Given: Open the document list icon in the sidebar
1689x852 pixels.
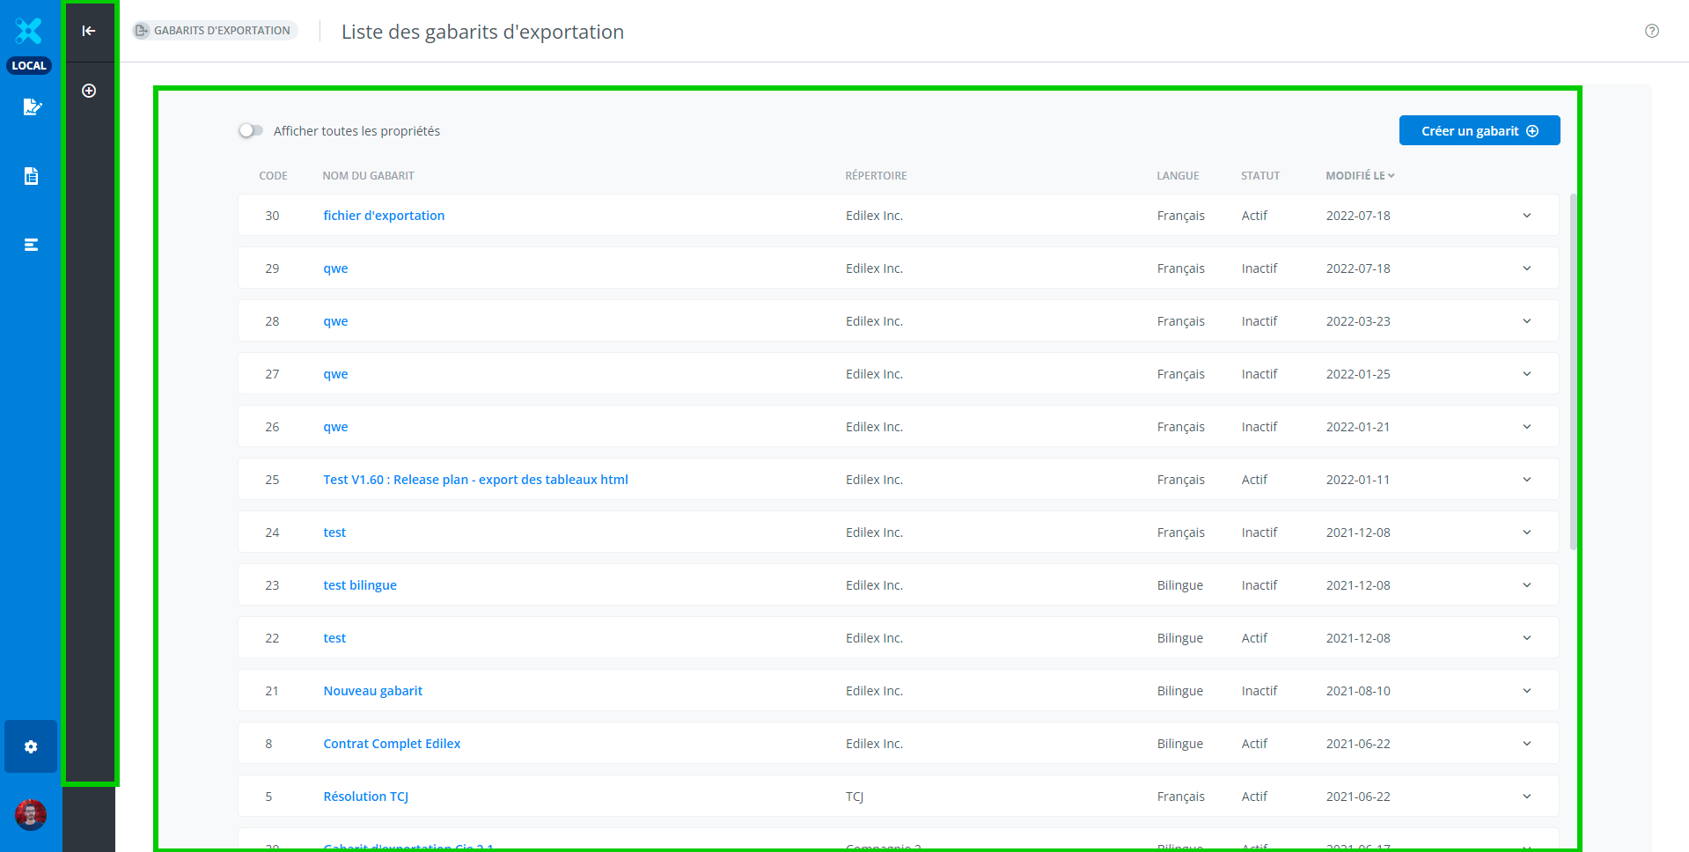Looking at the screenshot, I should tap(32, 176).
